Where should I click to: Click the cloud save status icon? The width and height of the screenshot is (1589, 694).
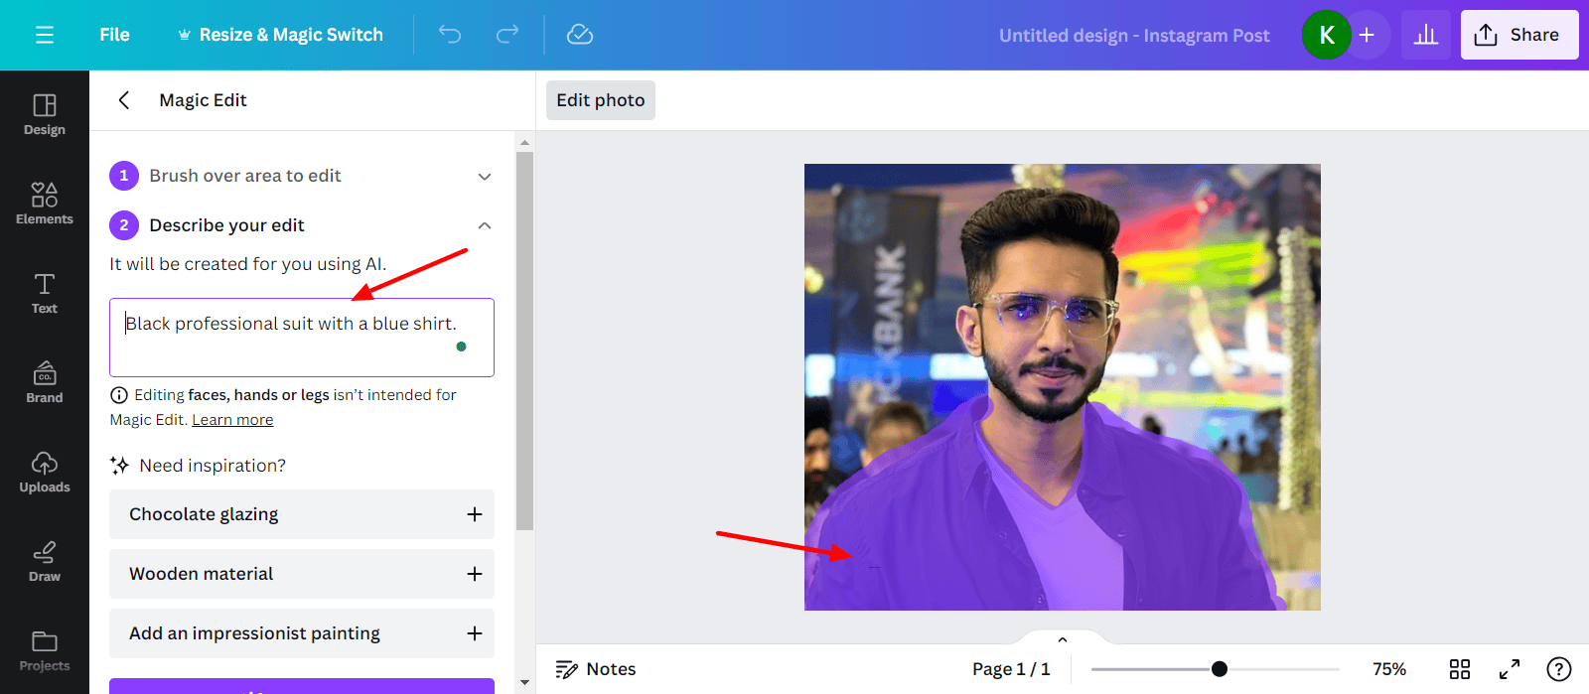(x=580, y=35)
